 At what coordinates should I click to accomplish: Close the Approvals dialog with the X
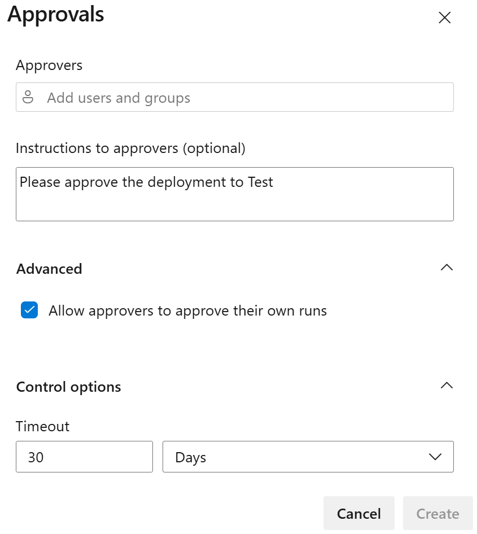click(444, 17)
